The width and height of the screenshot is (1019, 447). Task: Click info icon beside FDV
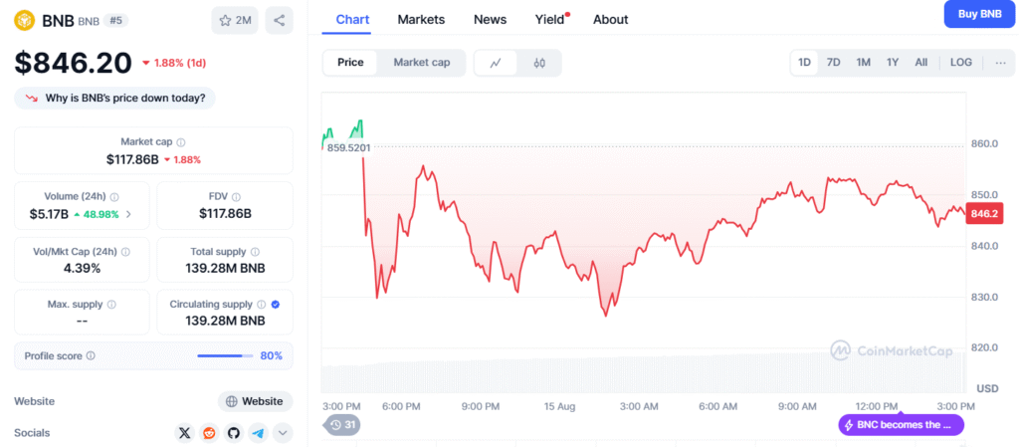[237, 196]
